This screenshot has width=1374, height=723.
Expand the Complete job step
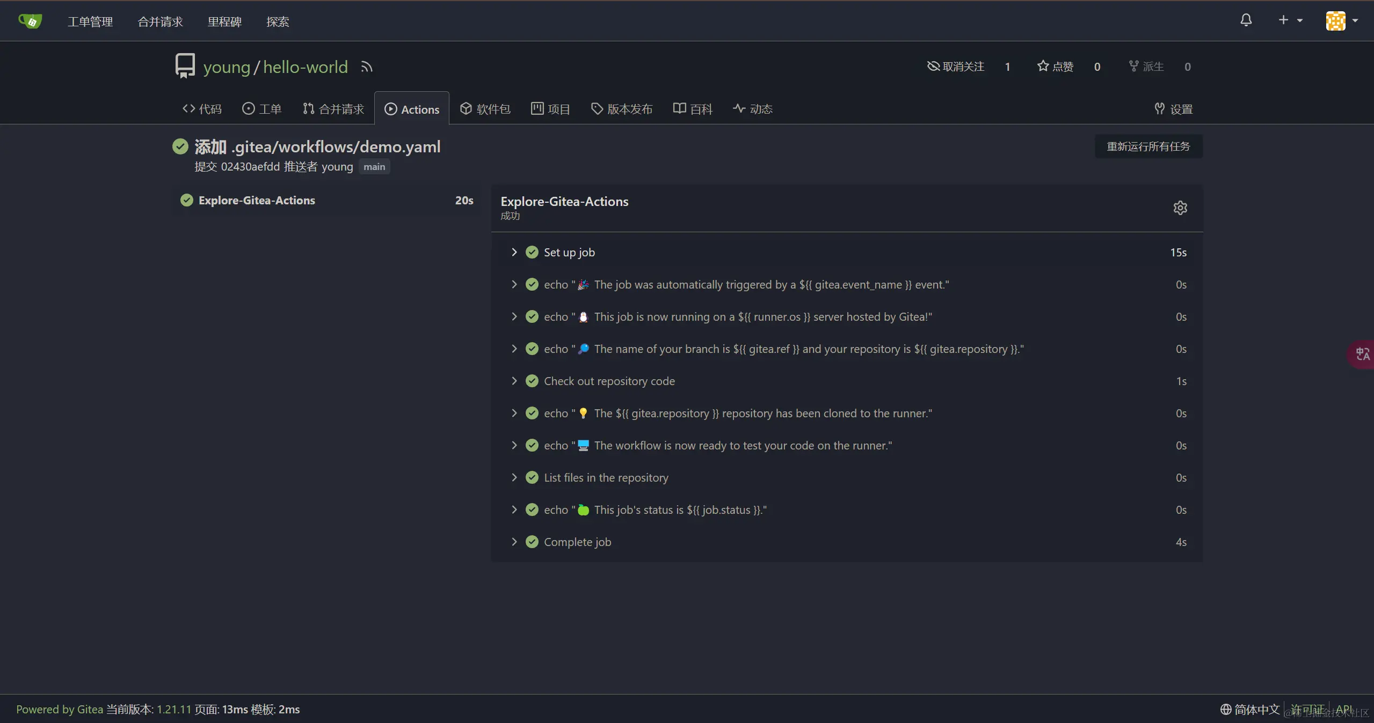[577, 542]
